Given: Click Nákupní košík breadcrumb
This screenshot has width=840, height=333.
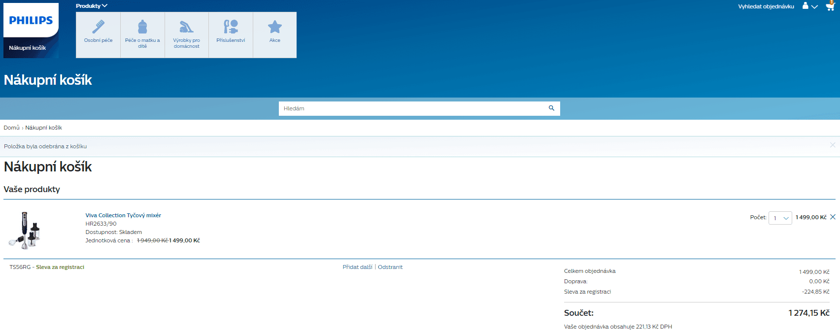Looking at the screenshot, I should coord(44,128).
